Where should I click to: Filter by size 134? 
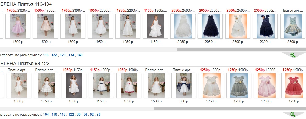(71, 55)
